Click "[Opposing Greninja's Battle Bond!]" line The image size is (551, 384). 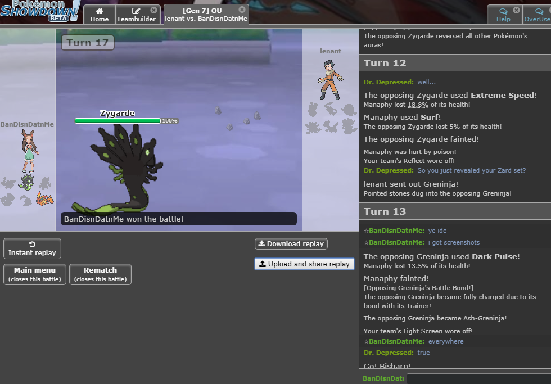(x=418, y=288)
